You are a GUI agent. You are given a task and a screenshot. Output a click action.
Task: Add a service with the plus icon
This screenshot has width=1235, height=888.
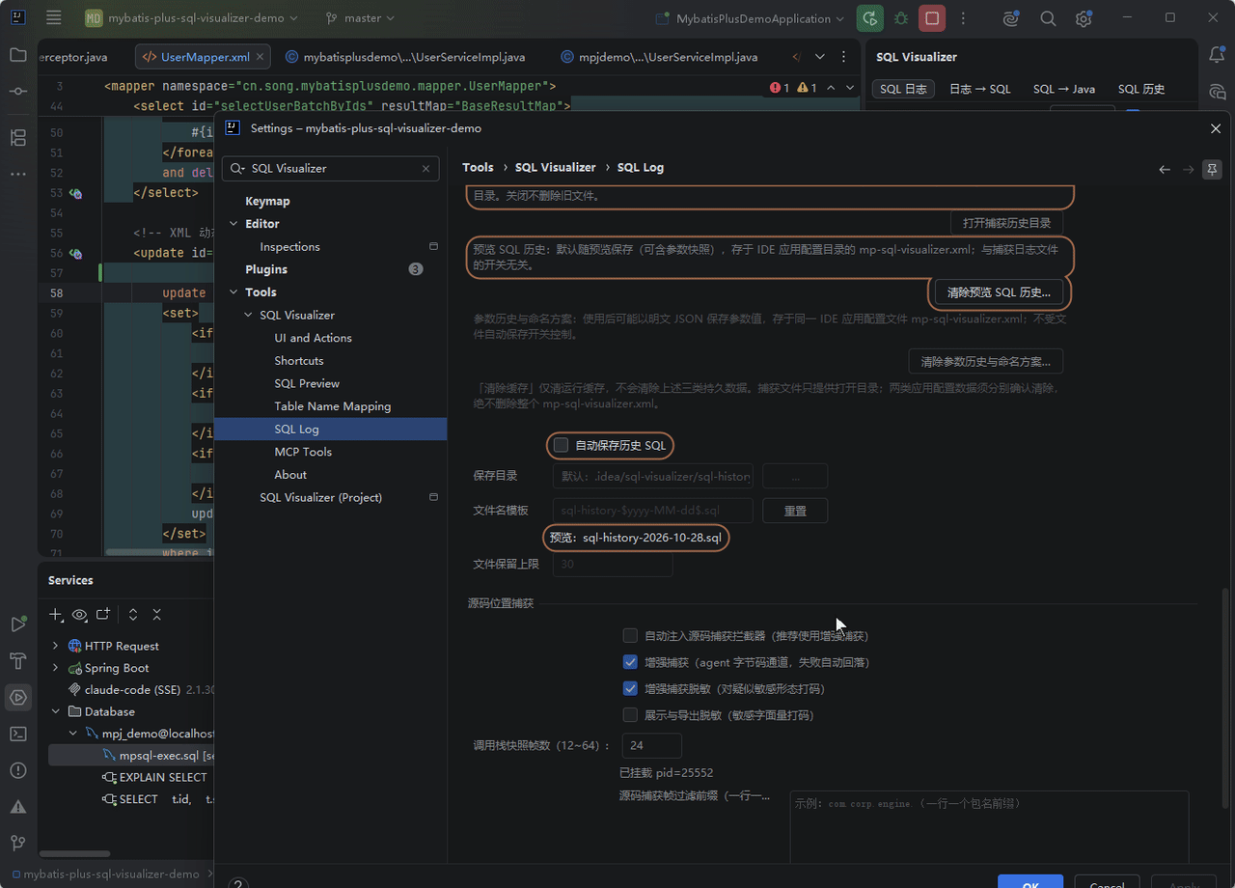point(56,615)
